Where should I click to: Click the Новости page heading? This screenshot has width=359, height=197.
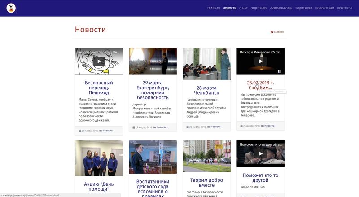coord(91,30)
